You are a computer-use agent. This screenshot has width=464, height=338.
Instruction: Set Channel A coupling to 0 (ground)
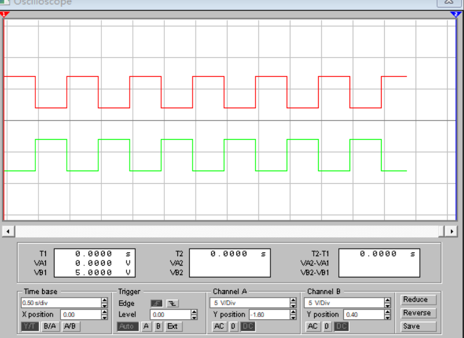click(x=233, y=327)
